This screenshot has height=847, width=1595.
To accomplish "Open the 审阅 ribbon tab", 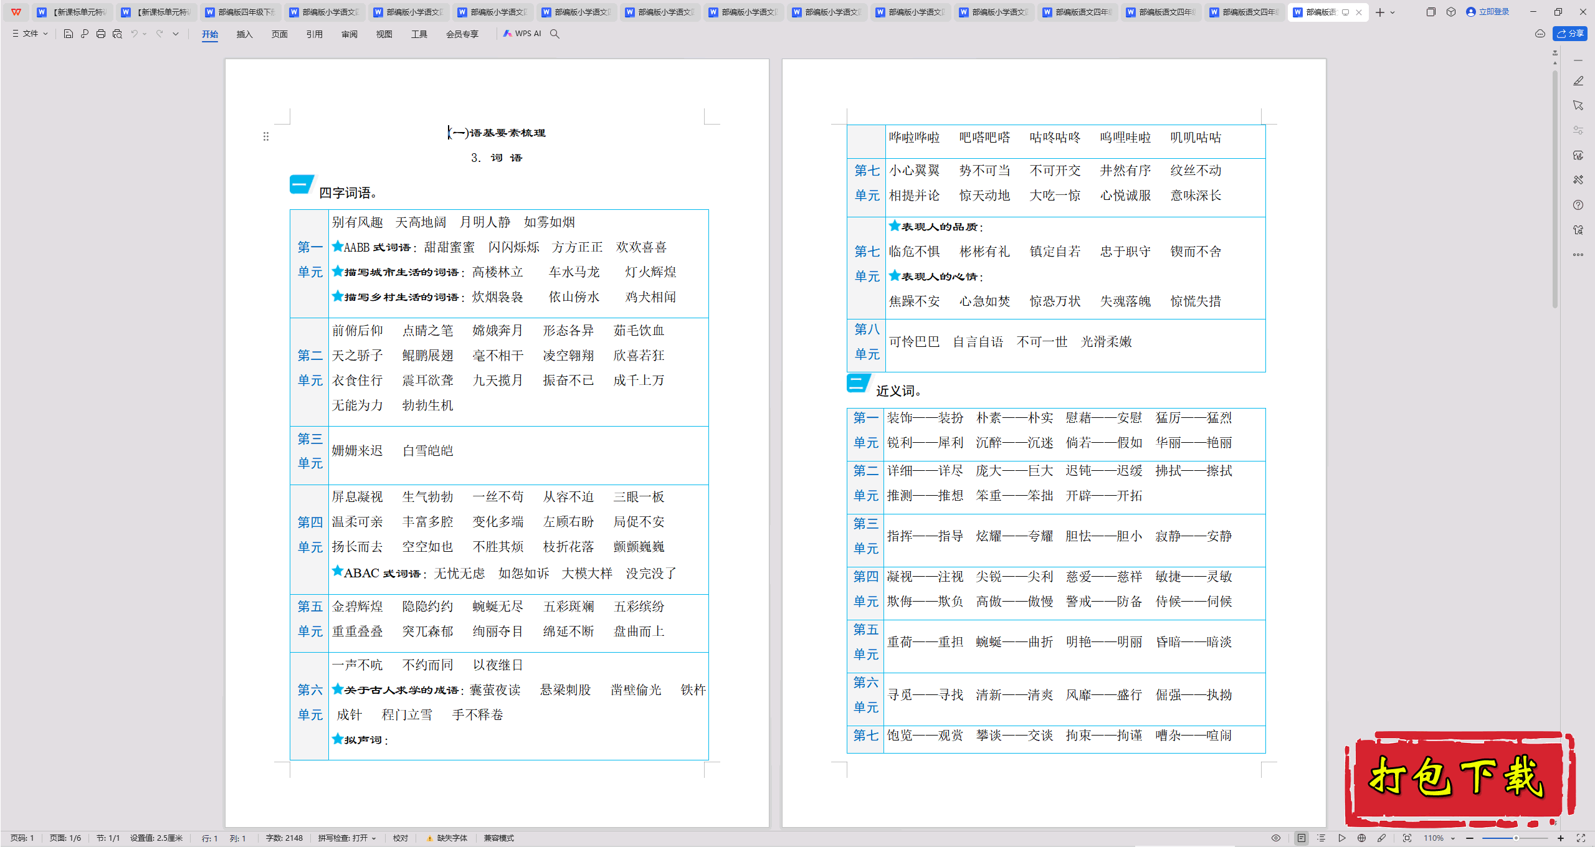I will click(350, 34).
